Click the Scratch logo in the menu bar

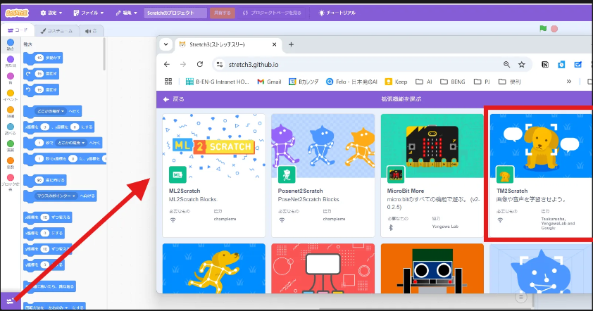click(x=17, y=13)
